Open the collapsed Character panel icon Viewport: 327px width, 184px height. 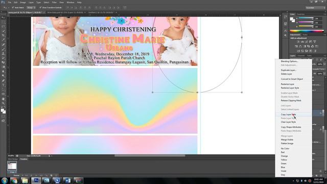click(285, 31)
